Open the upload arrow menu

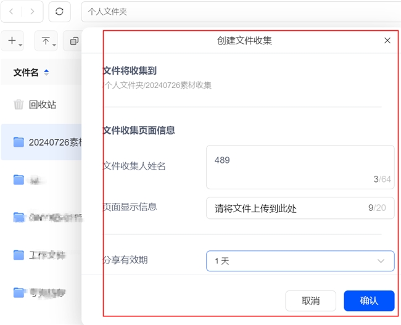pyautogui.click(x=46, y=41)
